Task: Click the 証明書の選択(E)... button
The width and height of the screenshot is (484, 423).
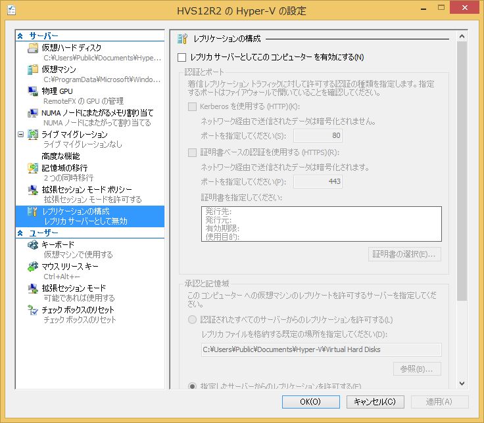Action: coord(404,254)
